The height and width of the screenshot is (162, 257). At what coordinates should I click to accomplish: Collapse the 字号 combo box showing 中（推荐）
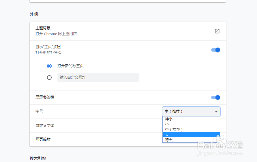[191, 112]
